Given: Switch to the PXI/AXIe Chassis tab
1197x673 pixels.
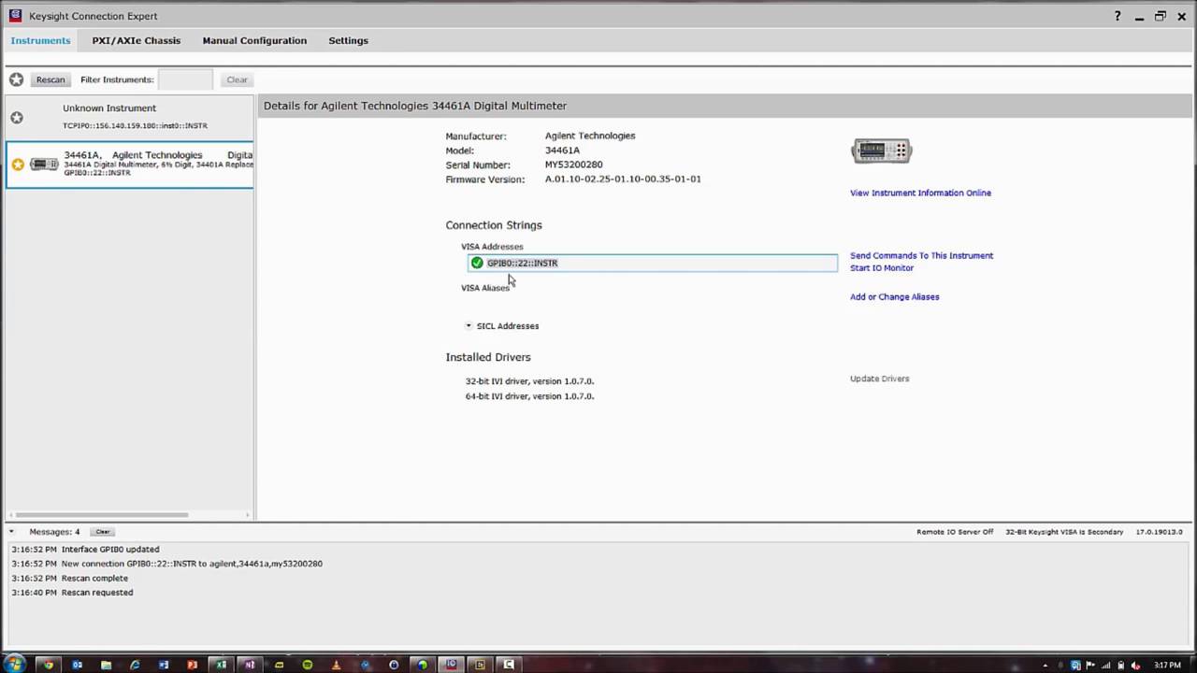Looking at the screenshot, I should point(136,41).
